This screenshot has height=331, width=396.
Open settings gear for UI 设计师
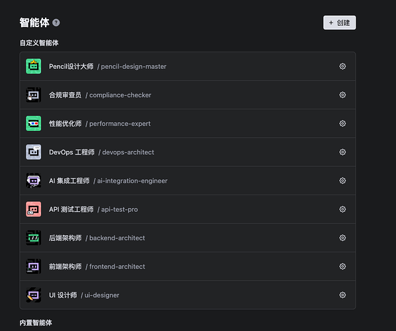pyautogui.click(x=342, y=295)
